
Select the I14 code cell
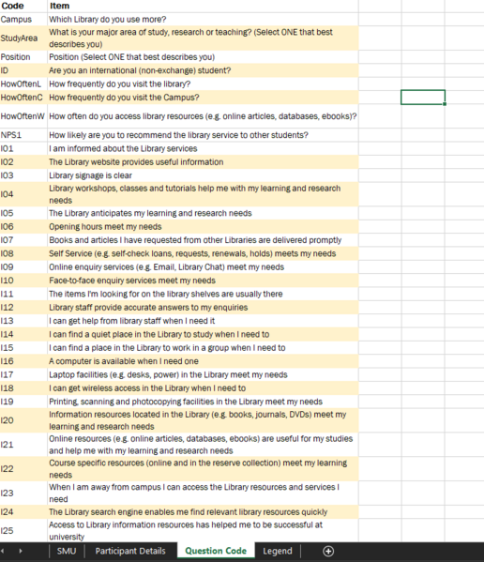(x=23, y=334)
